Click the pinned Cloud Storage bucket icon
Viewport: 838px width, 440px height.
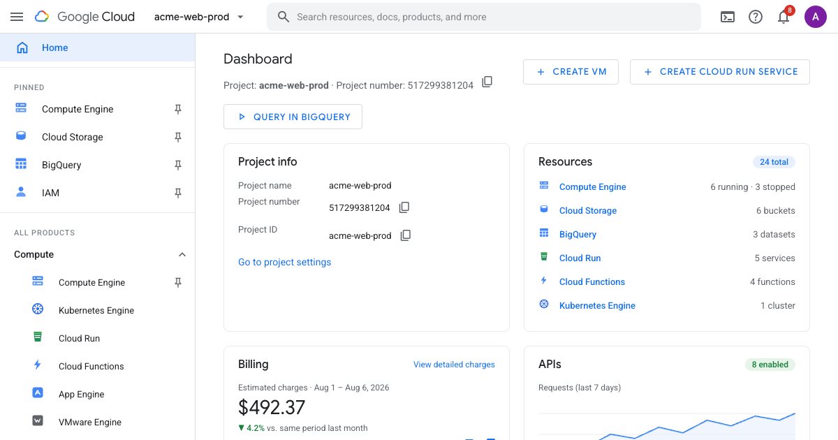[21, 136]
